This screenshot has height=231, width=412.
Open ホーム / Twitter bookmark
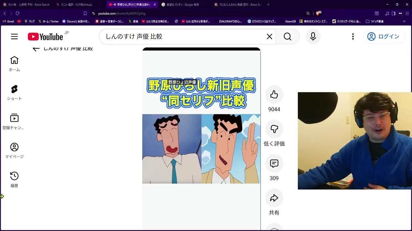click(49, 21)
